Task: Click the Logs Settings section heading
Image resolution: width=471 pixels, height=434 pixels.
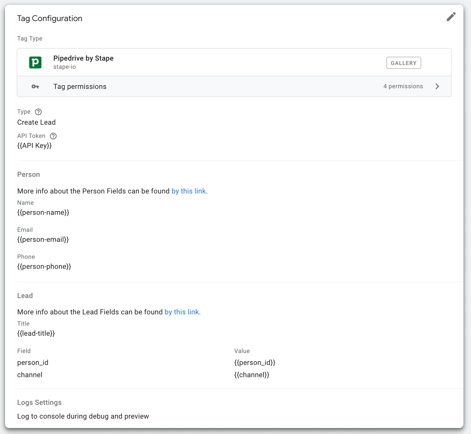Action: click(39, 403)
